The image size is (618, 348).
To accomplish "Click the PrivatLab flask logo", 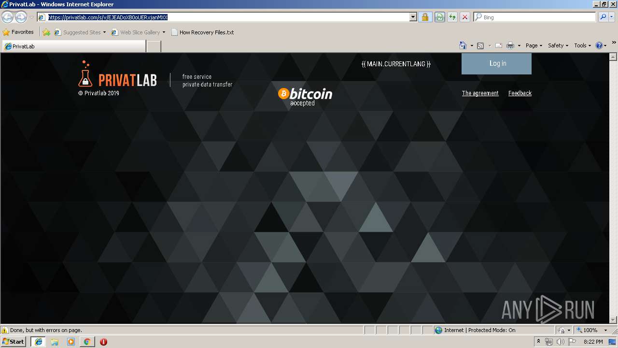I will (x=85, y=74).
